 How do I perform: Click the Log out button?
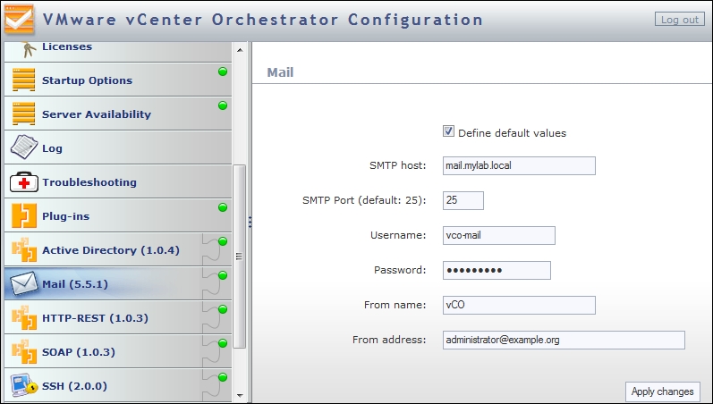coord(679,20)
